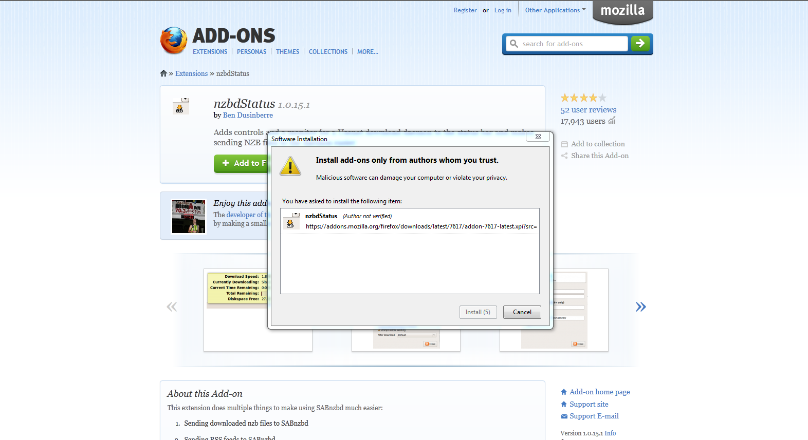Image resolution: width=808 pixels, height=440 pixels.
Task: Click the nzbdStatus add-on icon on page
Action: click(181, 106)
